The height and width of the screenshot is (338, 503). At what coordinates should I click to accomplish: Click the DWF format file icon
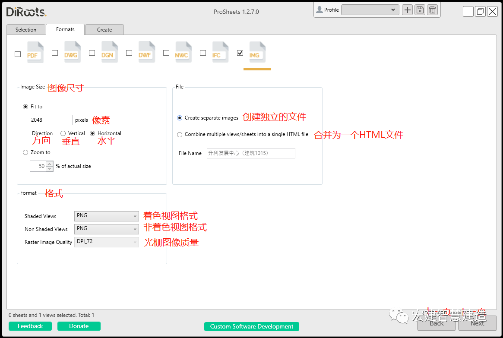click(x=147, y=52)
